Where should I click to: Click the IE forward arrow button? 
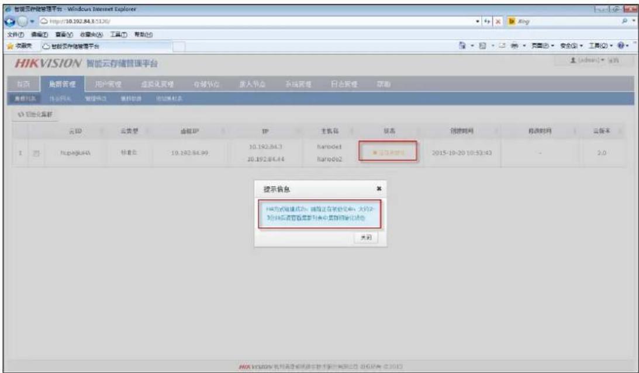pyautogui.click(x=22, y=21)
